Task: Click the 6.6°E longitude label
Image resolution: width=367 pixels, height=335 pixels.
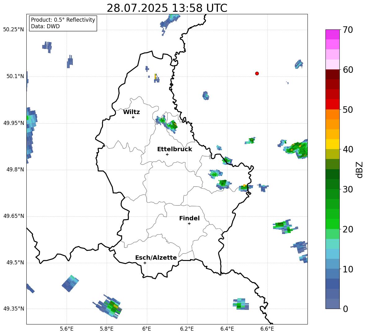Action: coord(267,329)
